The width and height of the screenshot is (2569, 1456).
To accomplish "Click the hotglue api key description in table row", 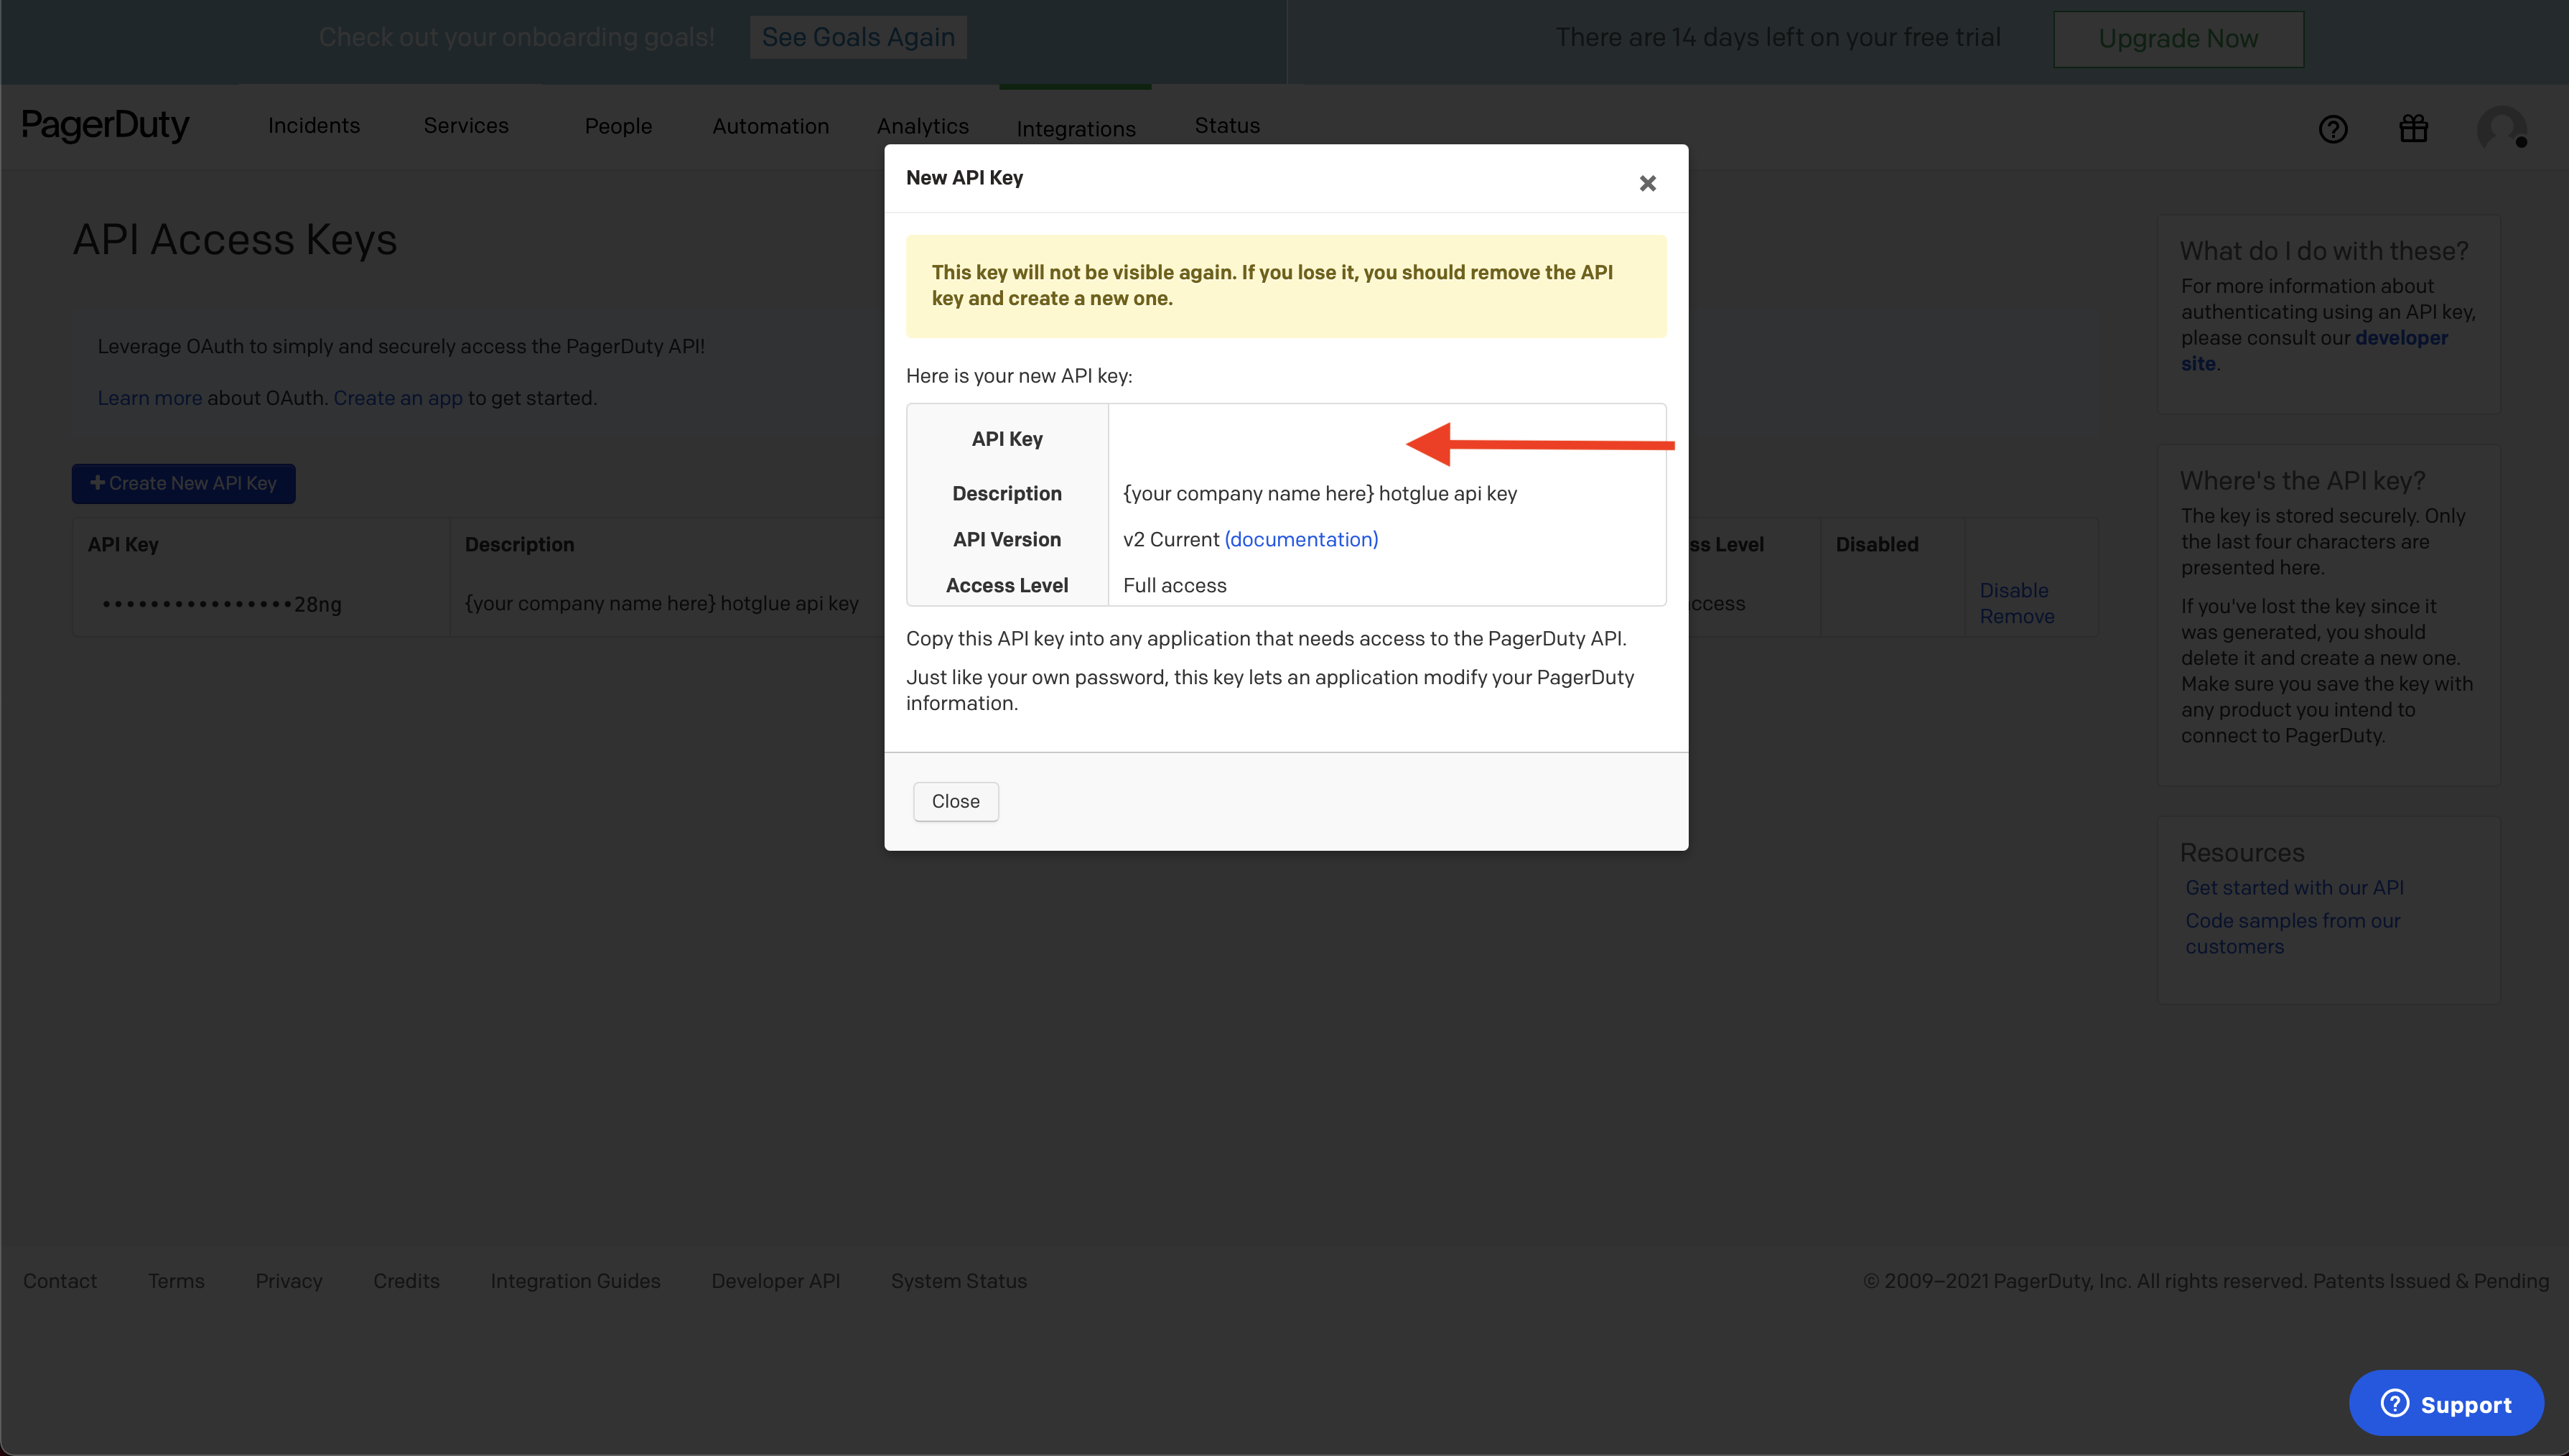I will coord(661,604).
